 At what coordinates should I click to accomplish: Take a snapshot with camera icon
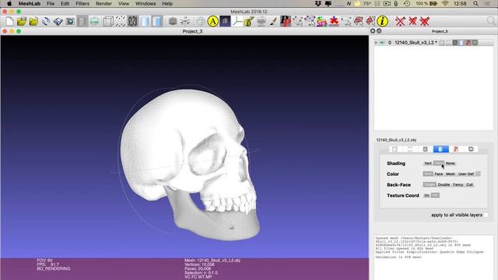(x=70, y=21)
